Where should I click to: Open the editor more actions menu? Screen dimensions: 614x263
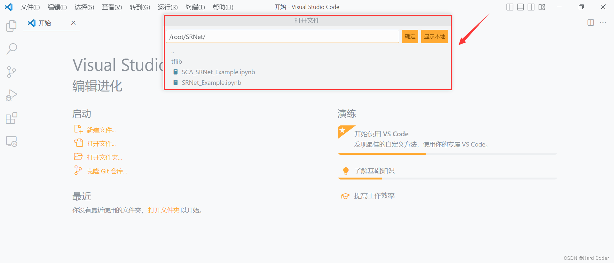point(603,22)
